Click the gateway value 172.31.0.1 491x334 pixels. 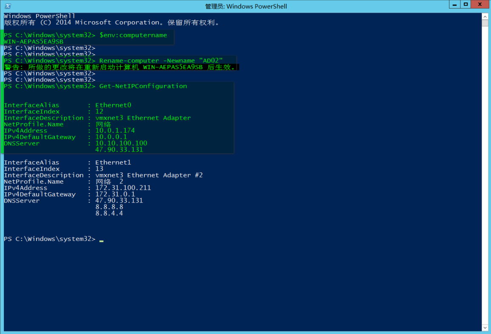click(115, 194)
